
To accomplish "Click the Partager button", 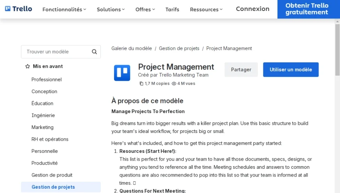I will click(241, 70).
